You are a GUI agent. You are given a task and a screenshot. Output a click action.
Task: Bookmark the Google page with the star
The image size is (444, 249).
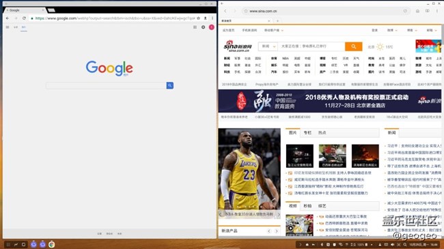pos(198,18)
